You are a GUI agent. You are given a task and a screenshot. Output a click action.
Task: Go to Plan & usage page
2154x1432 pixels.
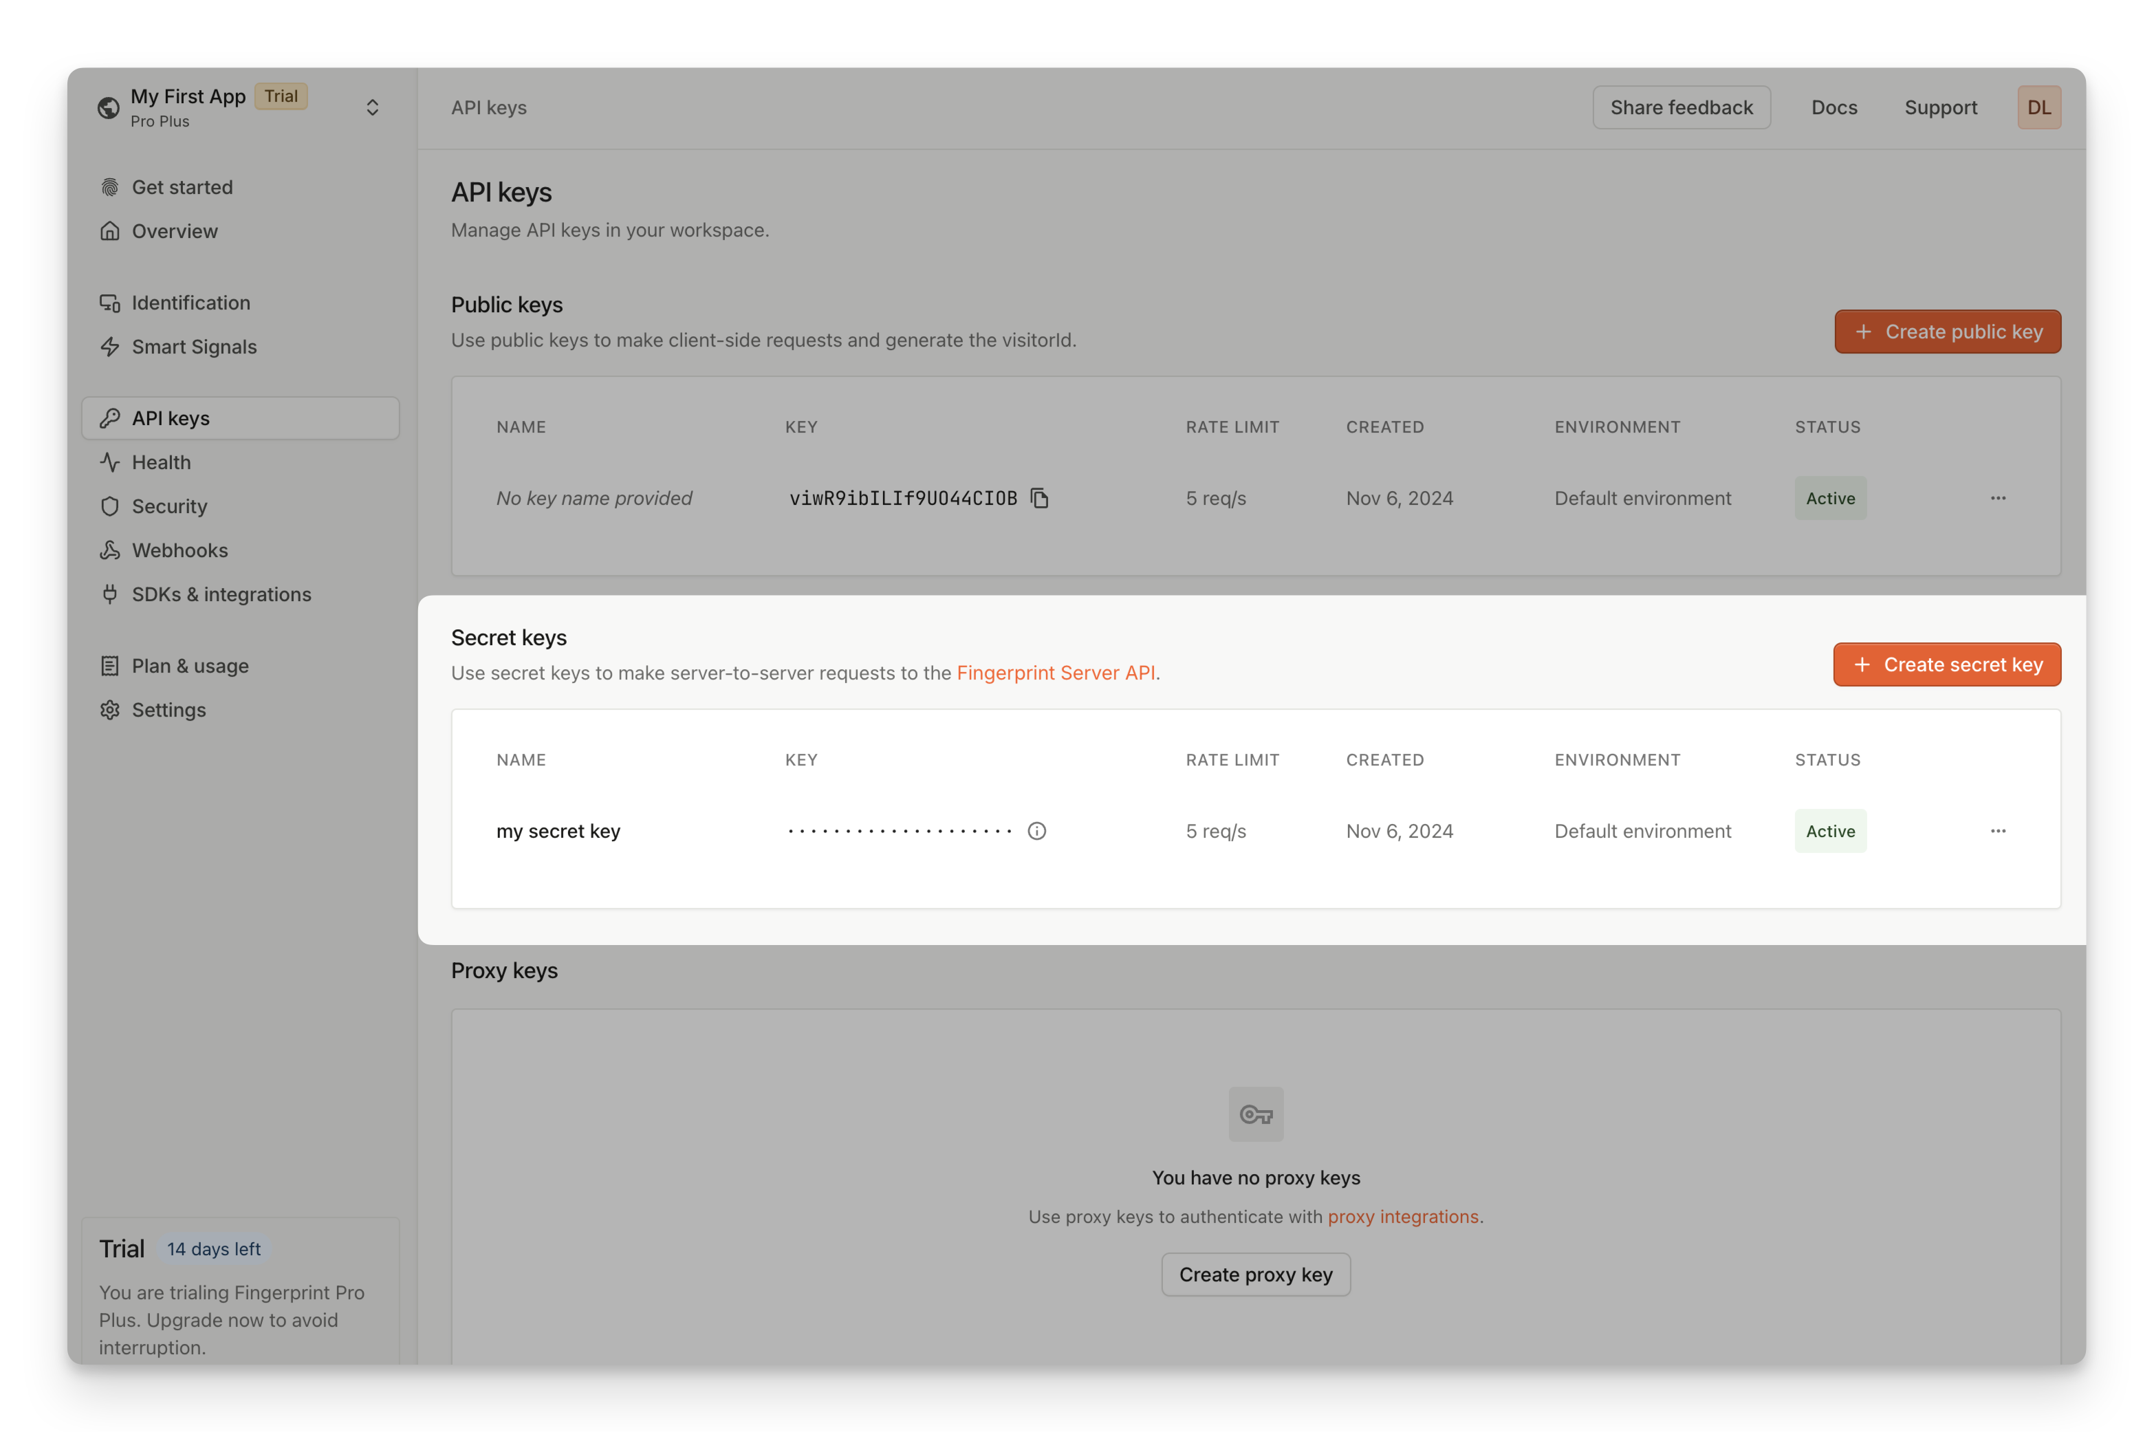(190, 666)
